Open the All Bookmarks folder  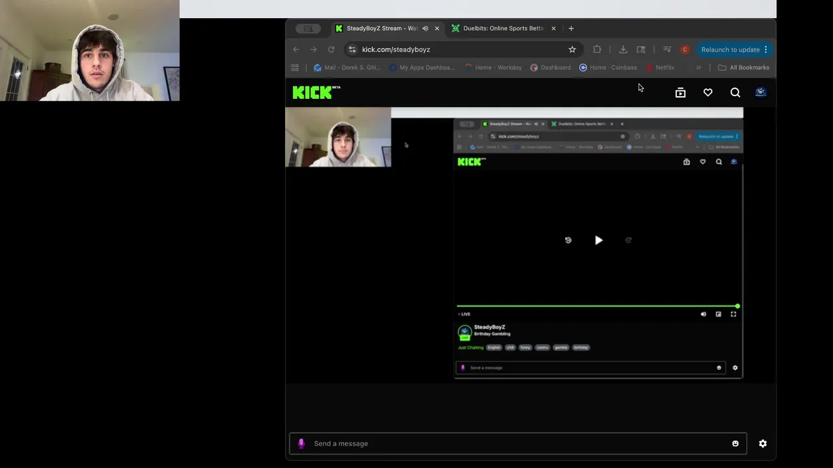click(x=743, y=68)
